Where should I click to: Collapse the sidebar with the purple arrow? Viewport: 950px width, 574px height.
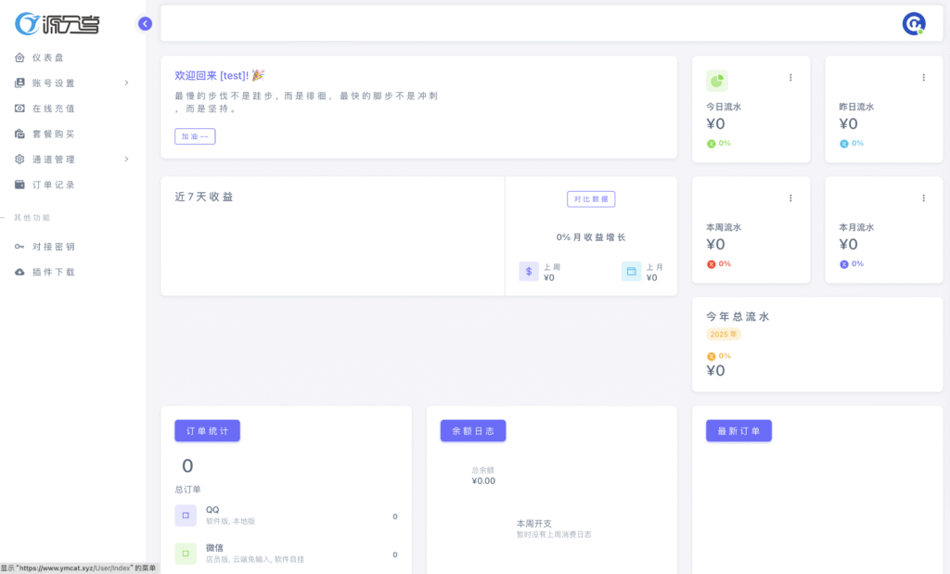click(145, 24)
